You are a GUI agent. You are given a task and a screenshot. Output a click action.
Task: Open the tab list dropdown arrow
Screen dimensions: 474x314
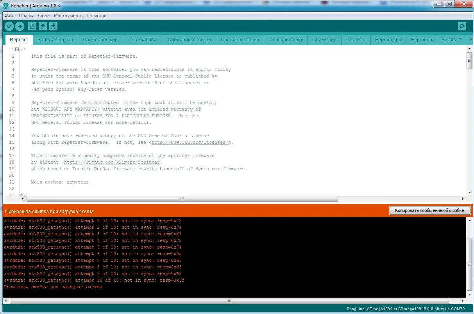coord(460,39)
